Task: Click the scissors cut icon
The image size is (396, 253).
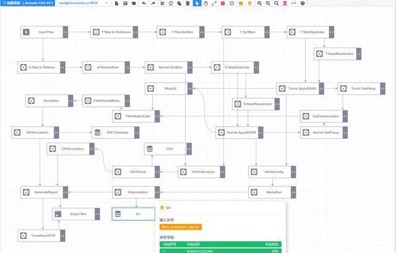Action: 162,3
